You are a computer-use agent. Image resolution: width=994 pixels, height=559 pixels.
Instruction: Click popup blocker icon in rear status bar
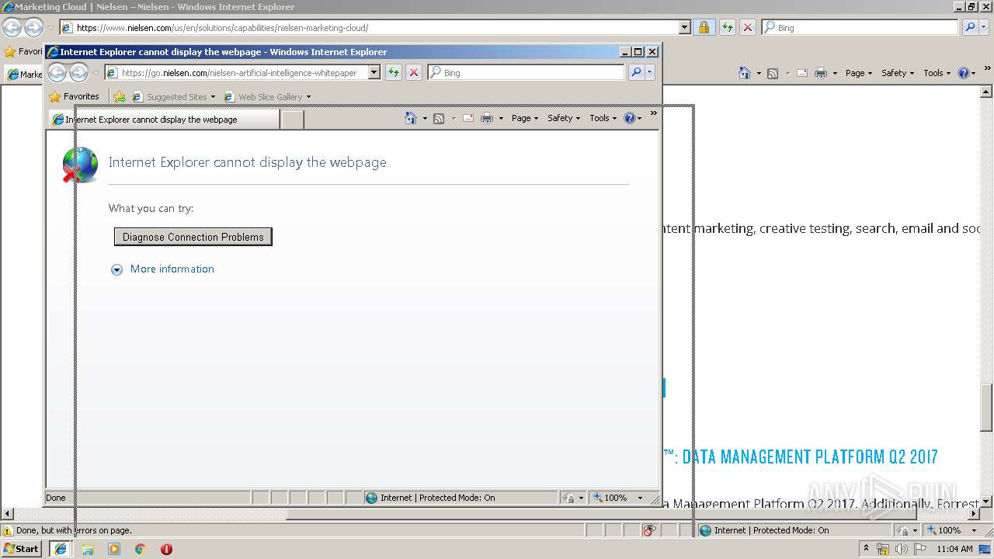pos(649,530)
